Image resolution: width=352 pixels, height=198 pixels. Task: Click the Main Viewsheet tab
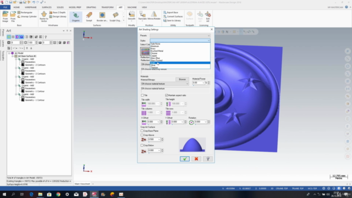tap(82, 184)
